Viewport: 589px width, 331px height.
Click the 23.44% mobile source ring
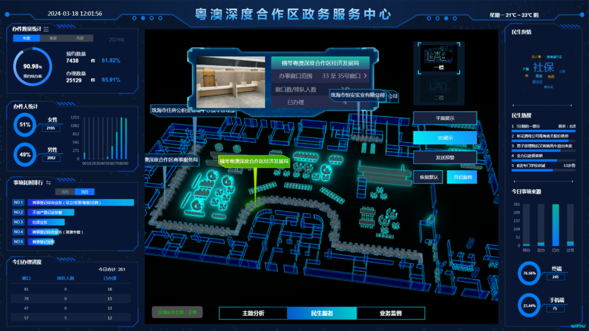(x=530, y=305)
